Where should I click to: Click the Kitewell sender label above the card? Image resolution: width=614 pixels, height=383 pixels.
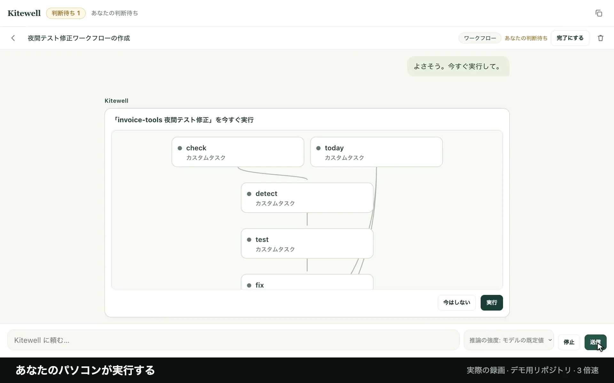point(116,101)
